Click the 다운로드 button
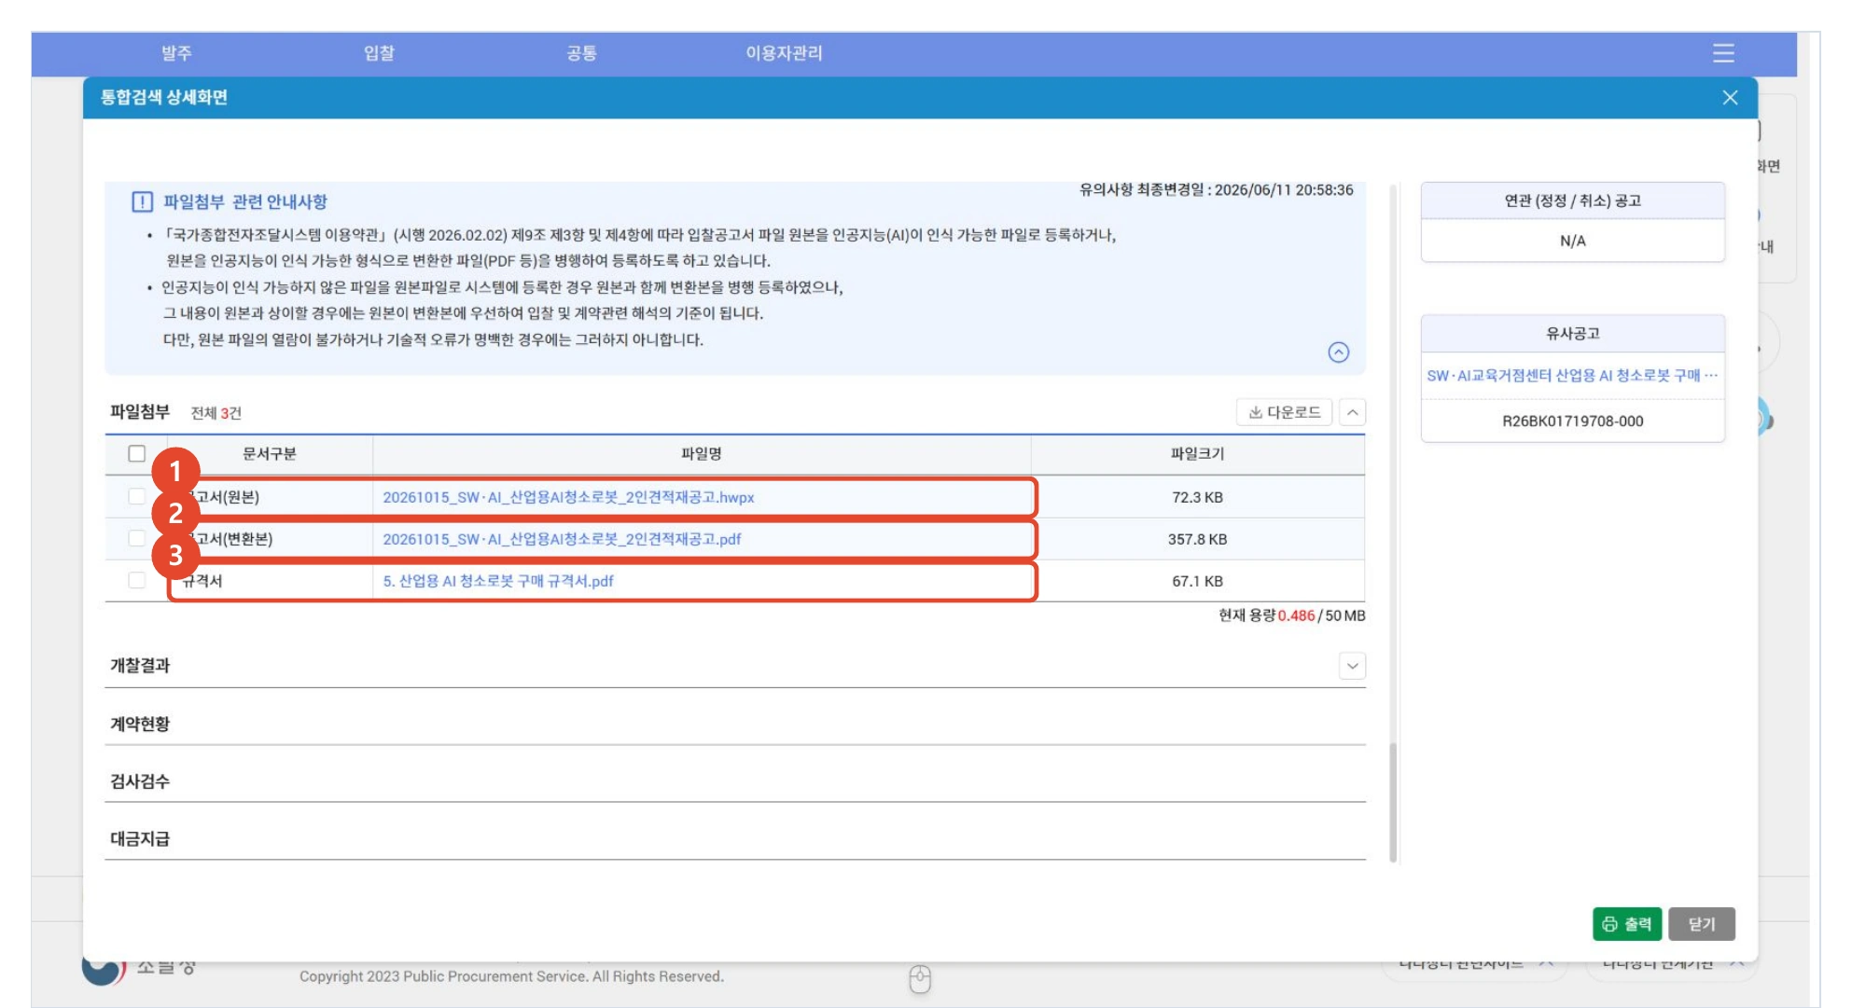This screenshot has height=1008, width=1852. pyautogui.click(x=1284, y=412)
